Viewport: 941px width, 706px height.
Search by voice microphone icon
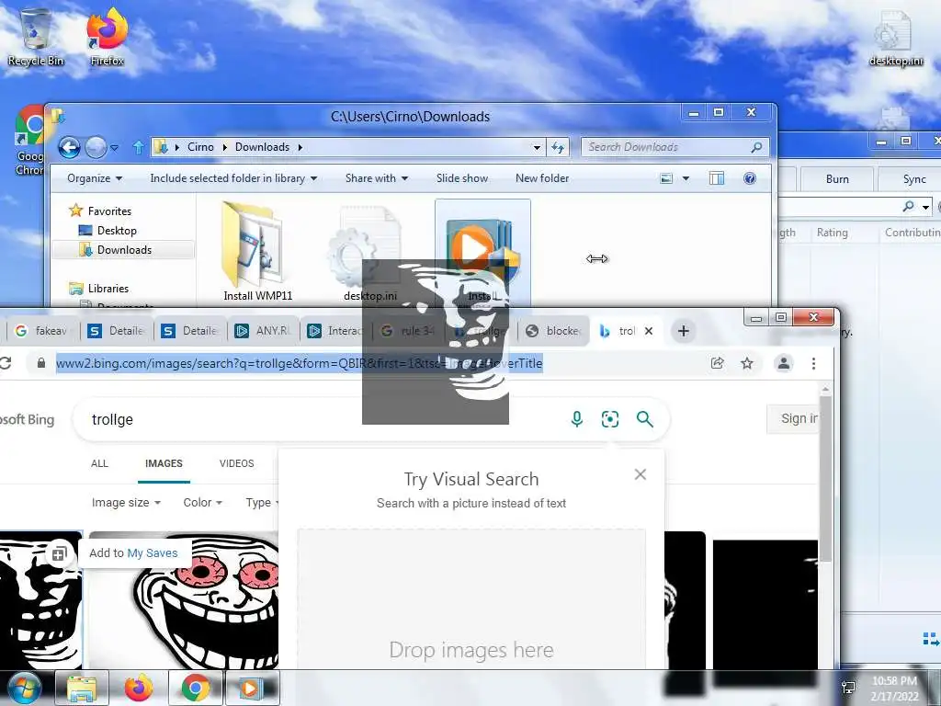(577, 419)
